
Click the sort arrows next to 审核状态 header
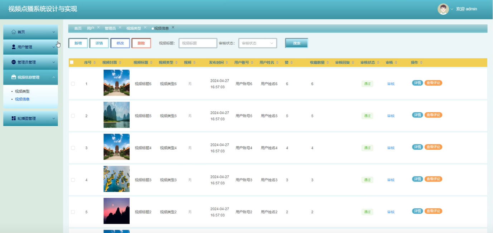(378, 63)
